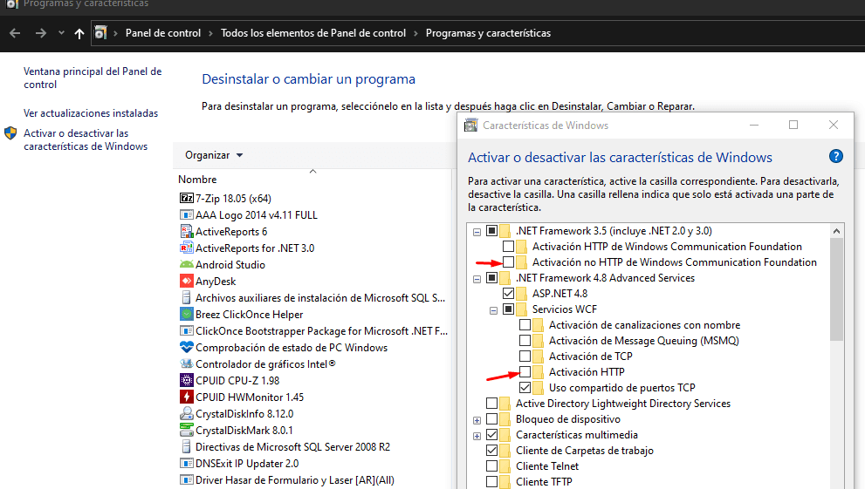Viewport: 865px width, 489px height.
Task: Click the back arrow navigation button
Action: click(15, 33)
